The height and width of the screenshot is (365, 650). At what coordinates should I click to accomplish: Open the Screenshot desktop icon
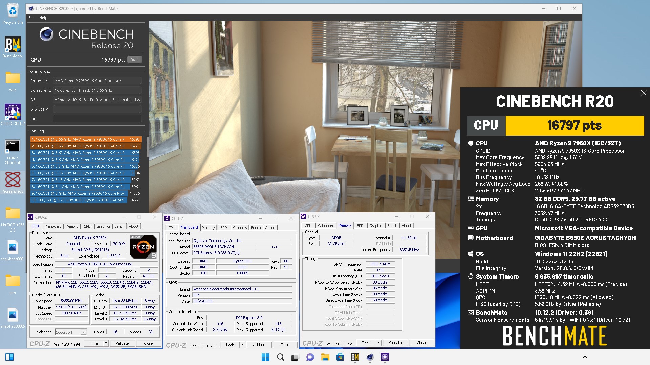pos(13,182)
